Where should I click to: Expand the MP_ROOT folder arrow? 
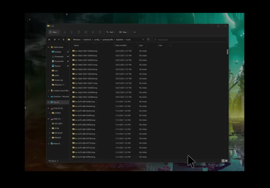49,133
